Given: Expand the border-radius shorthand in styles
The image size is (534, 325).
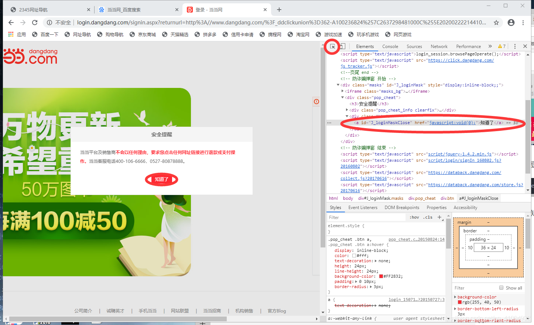Looking at the screenshot, I should pyautogui.click(x=371, y=287).
